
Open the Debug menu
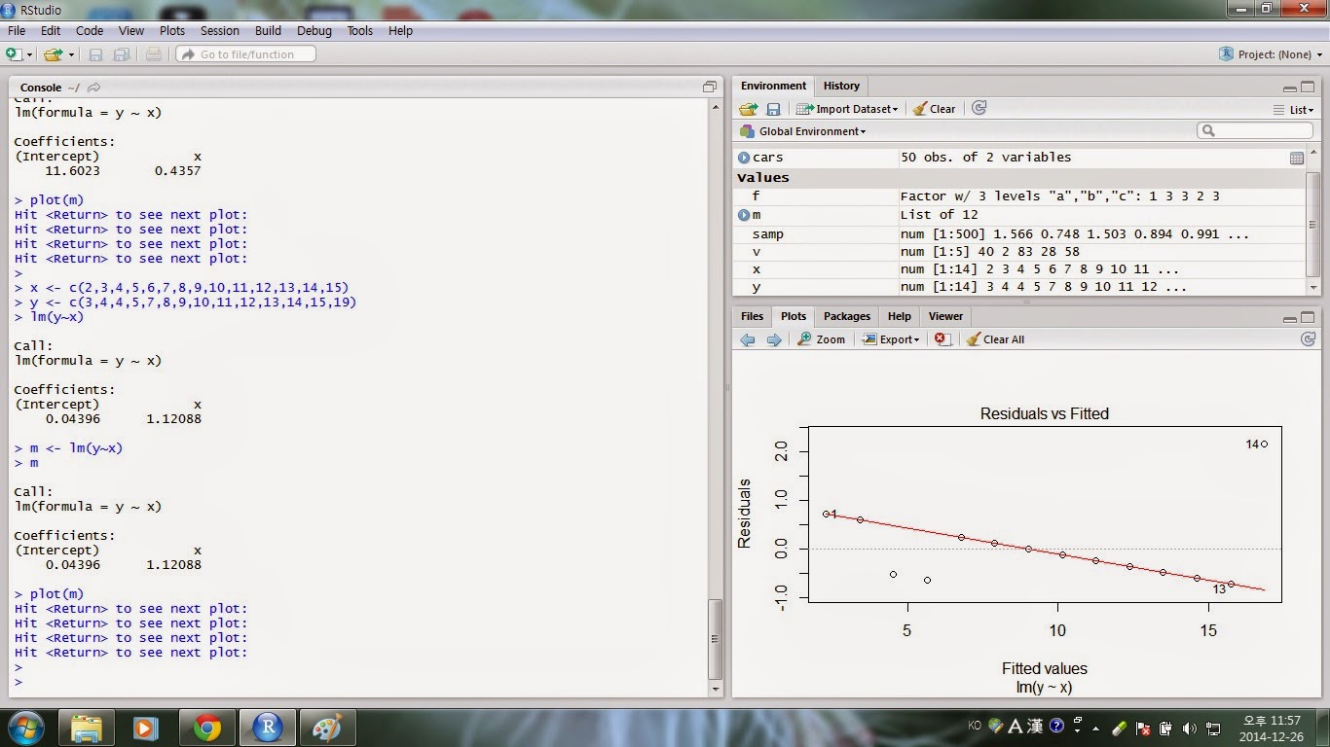click(314, 30)
